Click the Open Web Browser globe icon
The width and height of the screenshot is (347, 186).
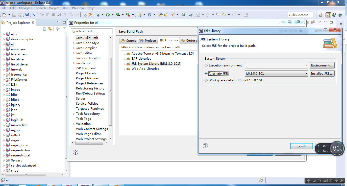(x=184, y=15)
